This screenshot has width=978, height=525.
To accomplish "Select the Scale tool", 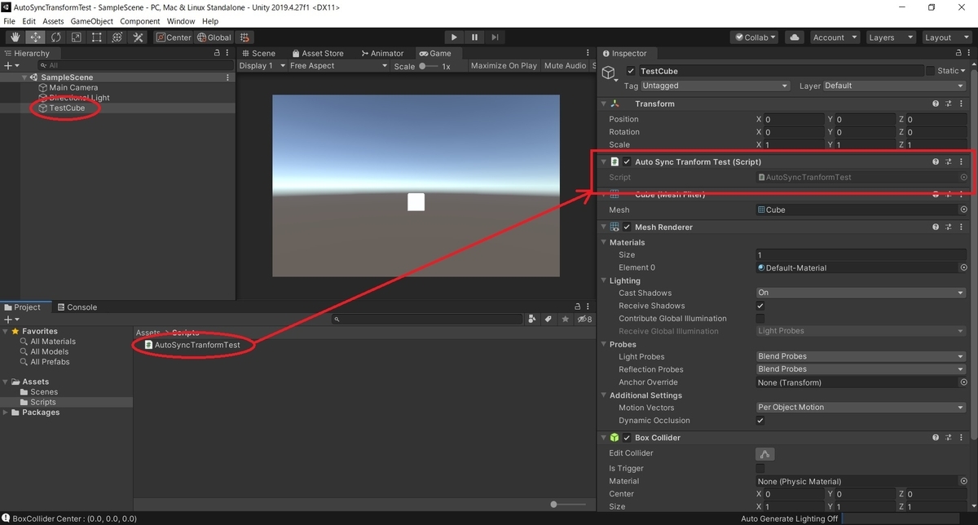I will pyautogui.click(x=77, y=37).
